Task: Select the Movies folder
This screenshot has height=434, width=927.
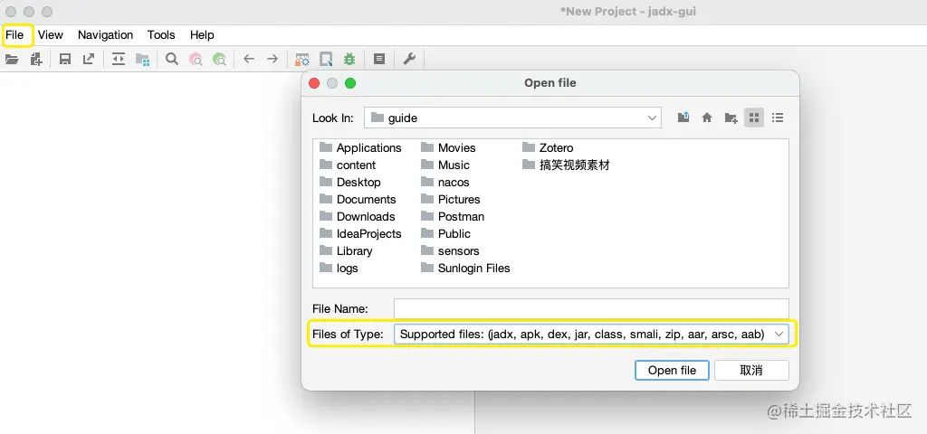Action: [448, 147]
